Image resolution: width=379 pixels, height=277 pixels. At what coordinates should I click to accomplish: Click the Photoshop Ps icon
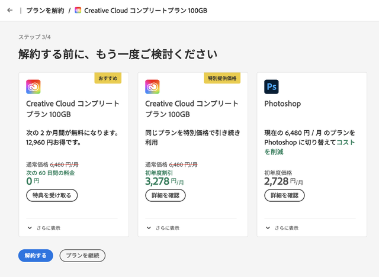click(271, 86)
